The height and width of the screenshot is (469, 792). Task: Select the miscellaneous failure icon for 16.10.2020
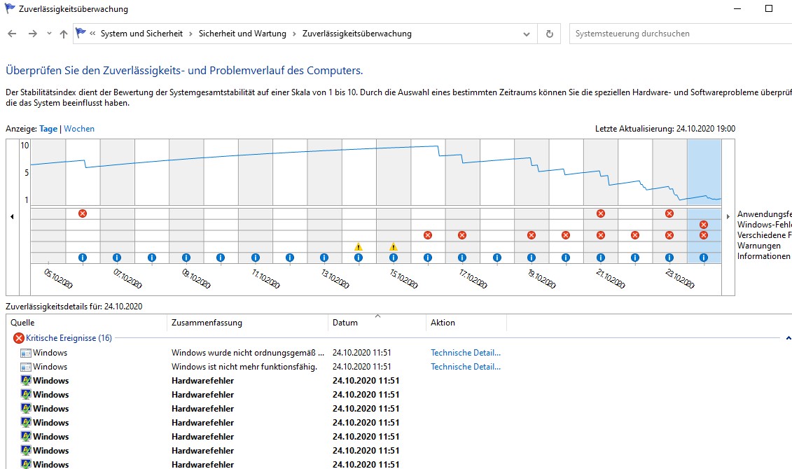[428, 235]
